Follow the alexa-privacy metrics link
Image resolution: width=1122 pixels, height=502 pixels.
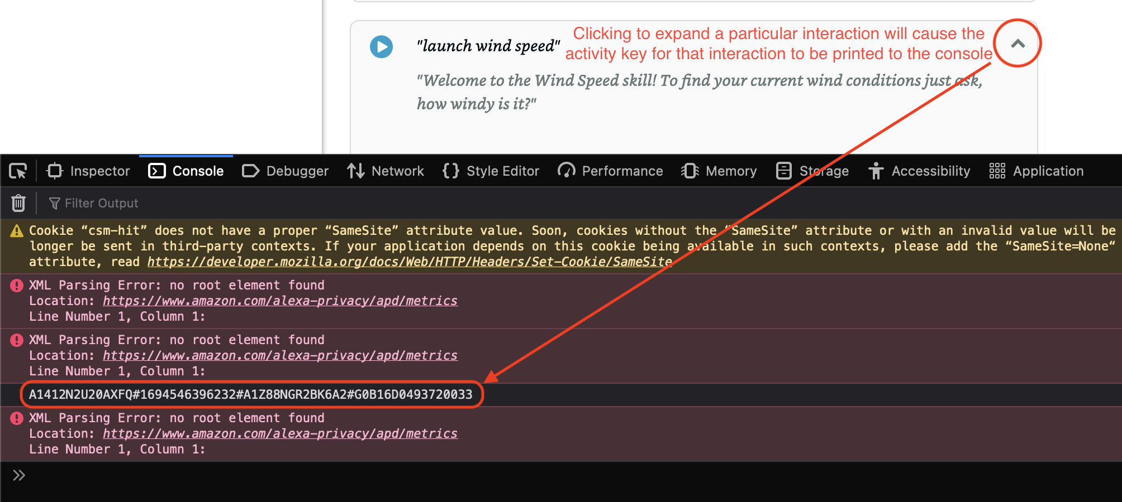tap(280, 300)
